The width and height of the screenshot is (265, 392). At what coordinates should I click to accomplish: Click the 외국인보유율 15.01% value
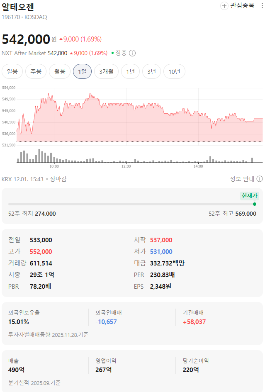19,322
